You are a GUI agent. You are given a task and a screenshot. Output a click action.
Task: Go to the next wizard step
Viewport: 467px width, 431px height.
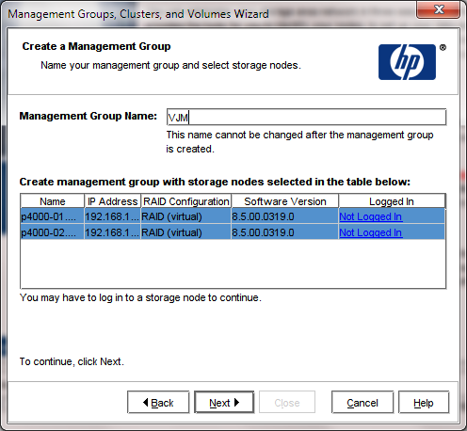(224, 402)
